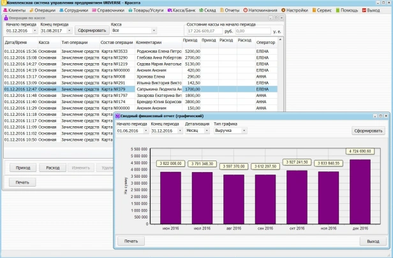Open the Касса/Банк menu icon

(170, 10)
